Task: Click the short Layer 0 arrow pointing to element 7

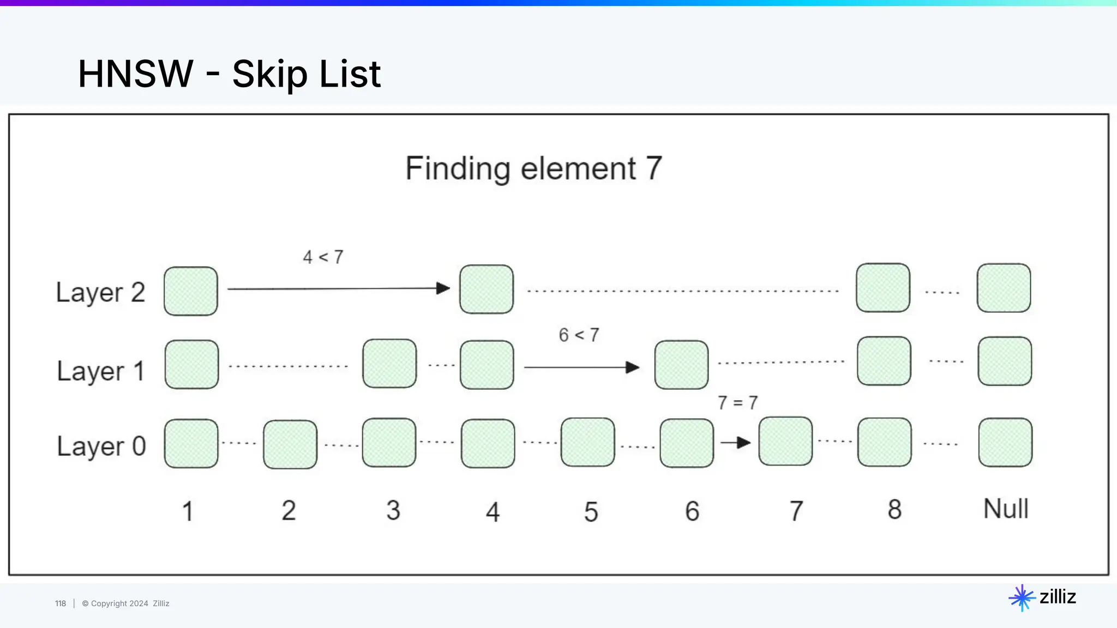Action: pos(735,443)
